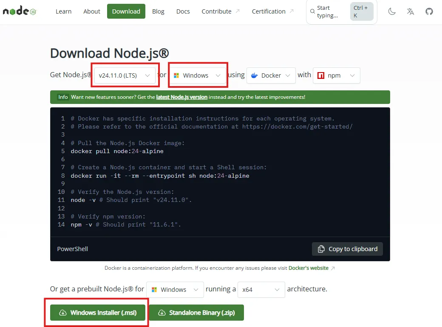Screen dimensions: 442x327
Task: Click the Verify npm version comment line
Action: click(x=108, y=216)
